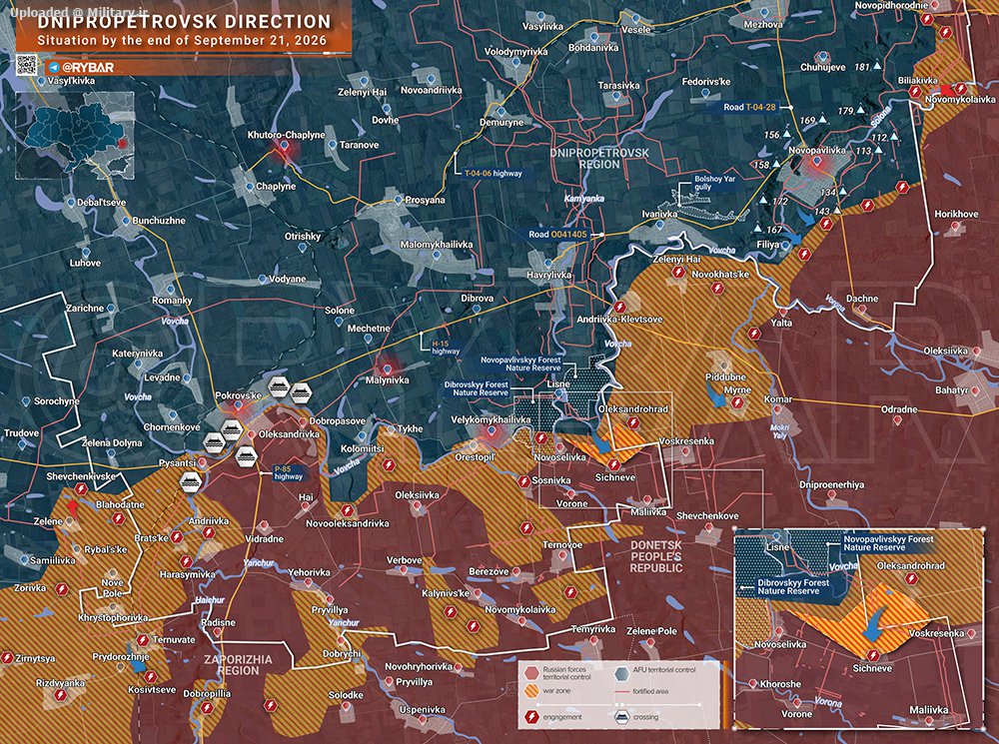Click the "Road O041405" label
Screen dimensions: 999x744
pos(557,235)
